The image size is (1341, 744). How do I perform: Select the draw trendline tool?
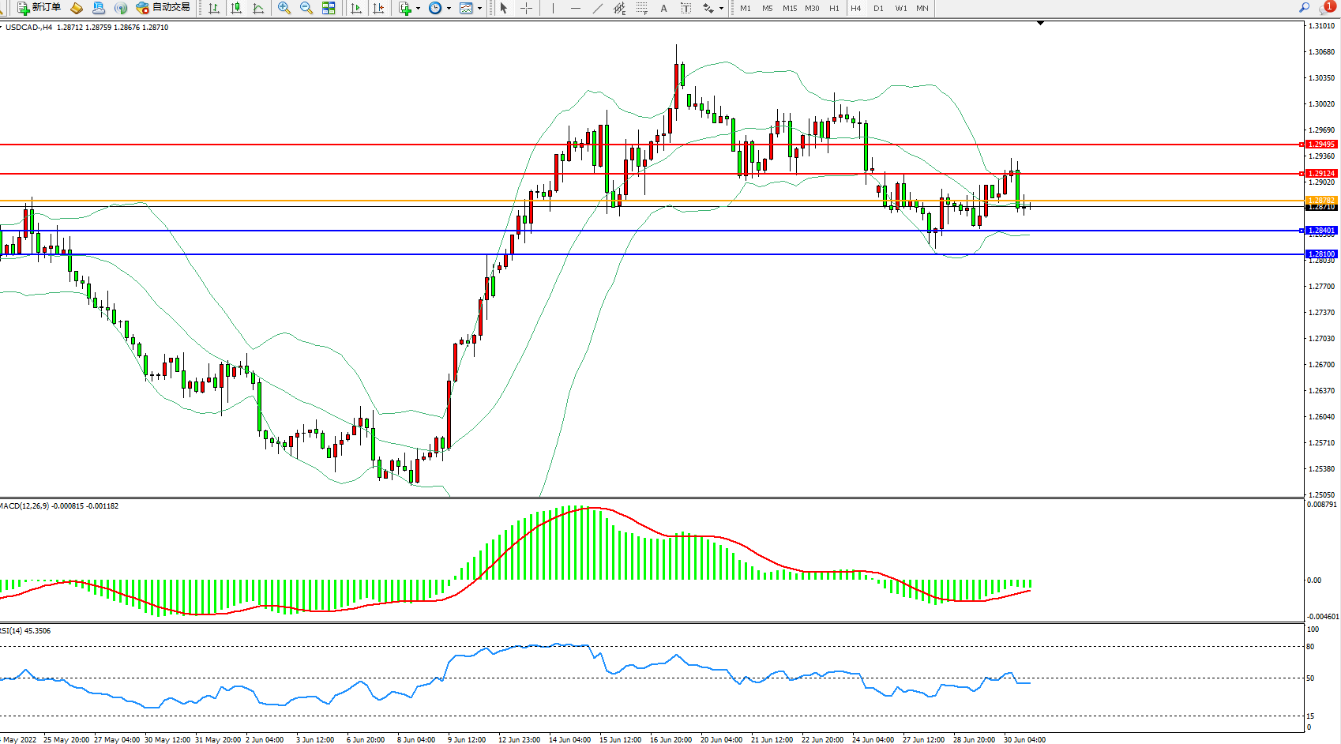point(598,8)
